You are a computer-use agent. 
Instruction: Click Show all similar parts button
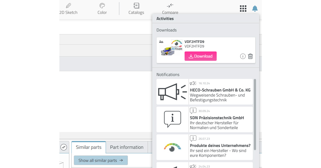101,160
